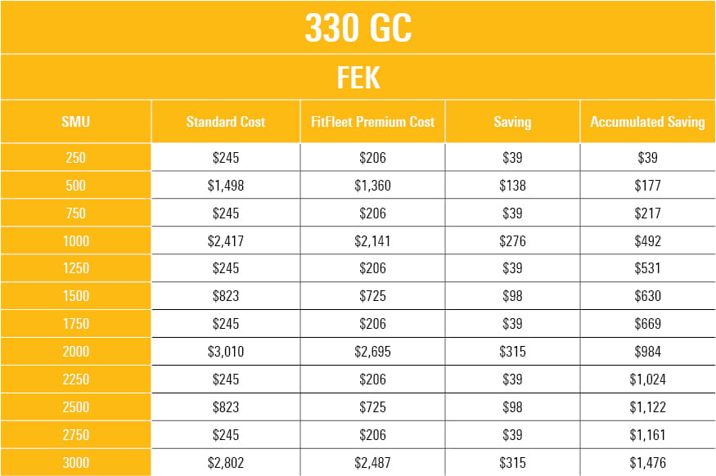Select the FEK subheading row
The width and height of the screenshot is (716, 476).
click(358, 77)
